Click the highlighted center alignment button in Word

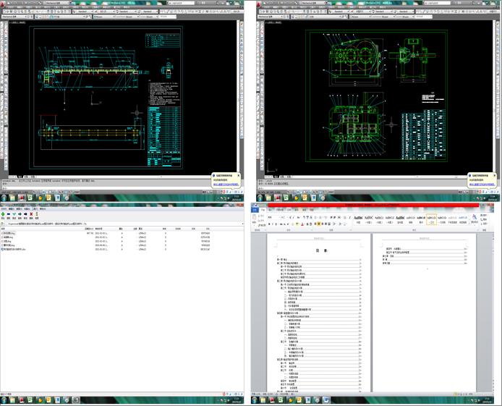[319, 224]
